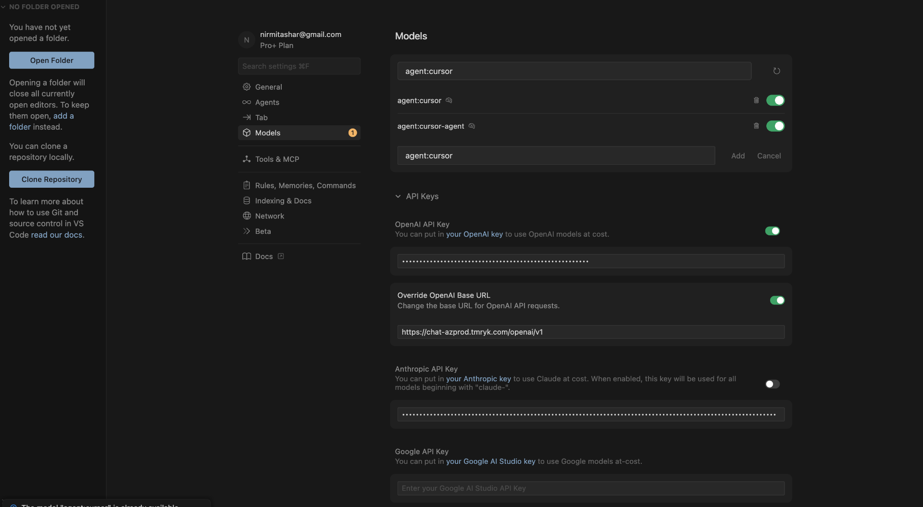The width and height of the screenshot is (923, 507).
Task: Click the Network globe icon in sidebar
Action: coord(247,216)
